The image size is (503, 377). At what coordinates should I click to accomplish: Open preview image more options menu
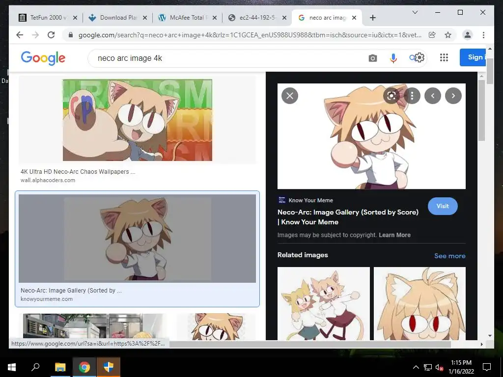(x=412, y=96)
